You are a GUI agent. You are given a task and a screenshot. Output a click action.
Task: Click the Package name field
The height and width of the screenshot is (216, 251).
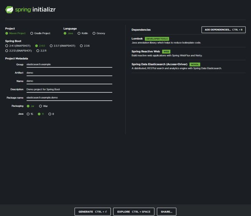69,97
